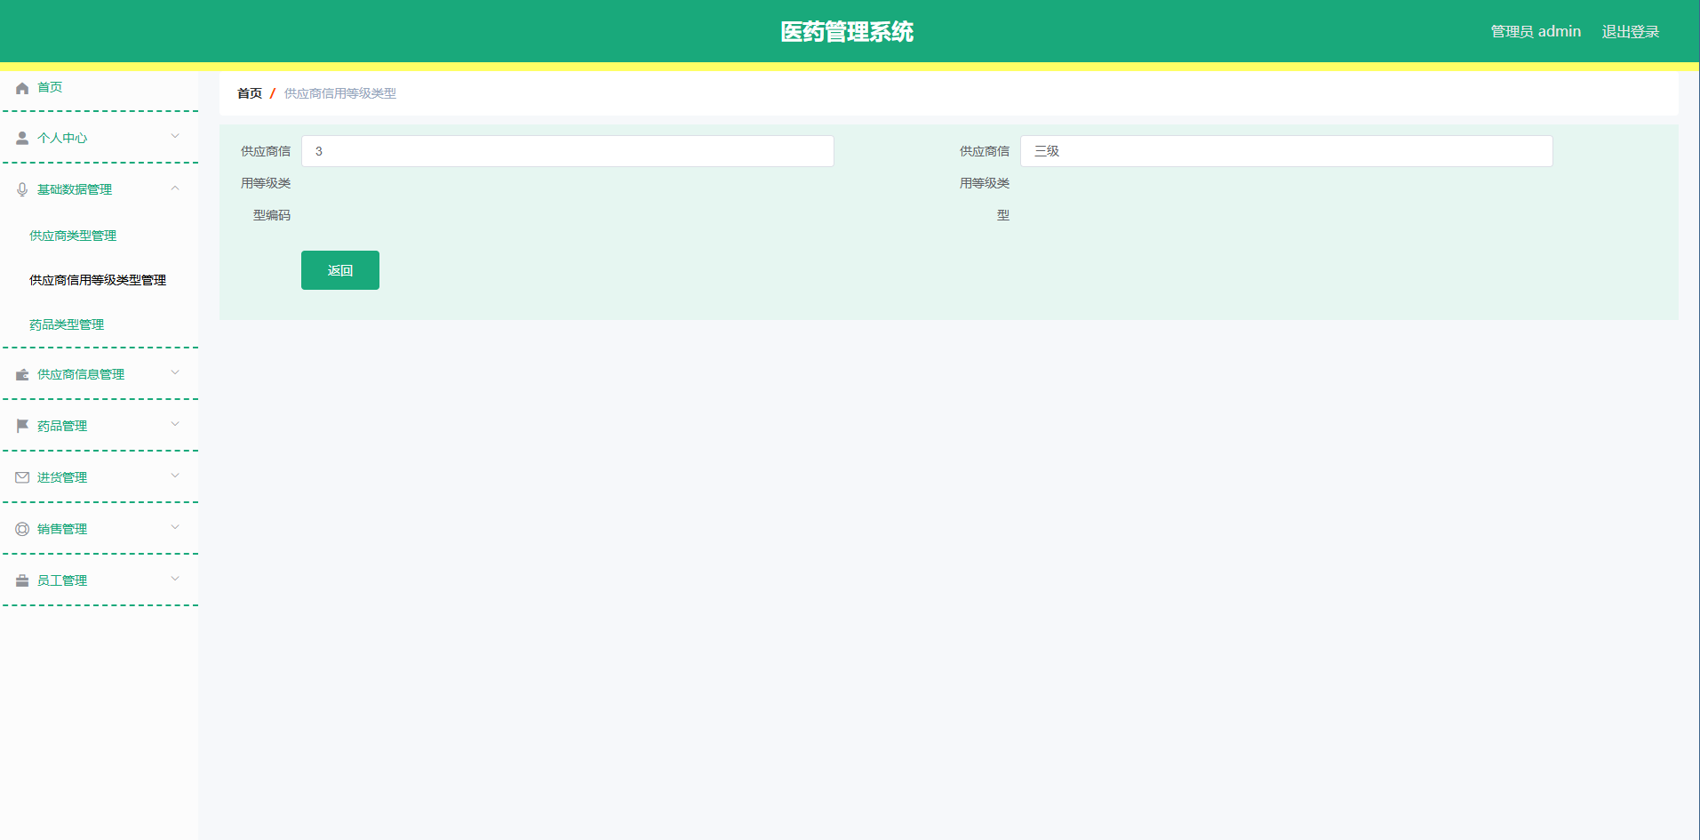The width and height of the screenshot is (1700, 840).
Task: Expand the 个人中心 menu chevron
Action: 175,138
